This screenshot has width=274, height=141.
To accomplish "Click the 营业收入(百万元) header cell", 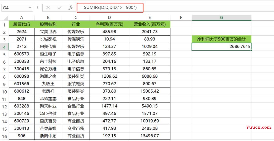I will tap(150, 24).
